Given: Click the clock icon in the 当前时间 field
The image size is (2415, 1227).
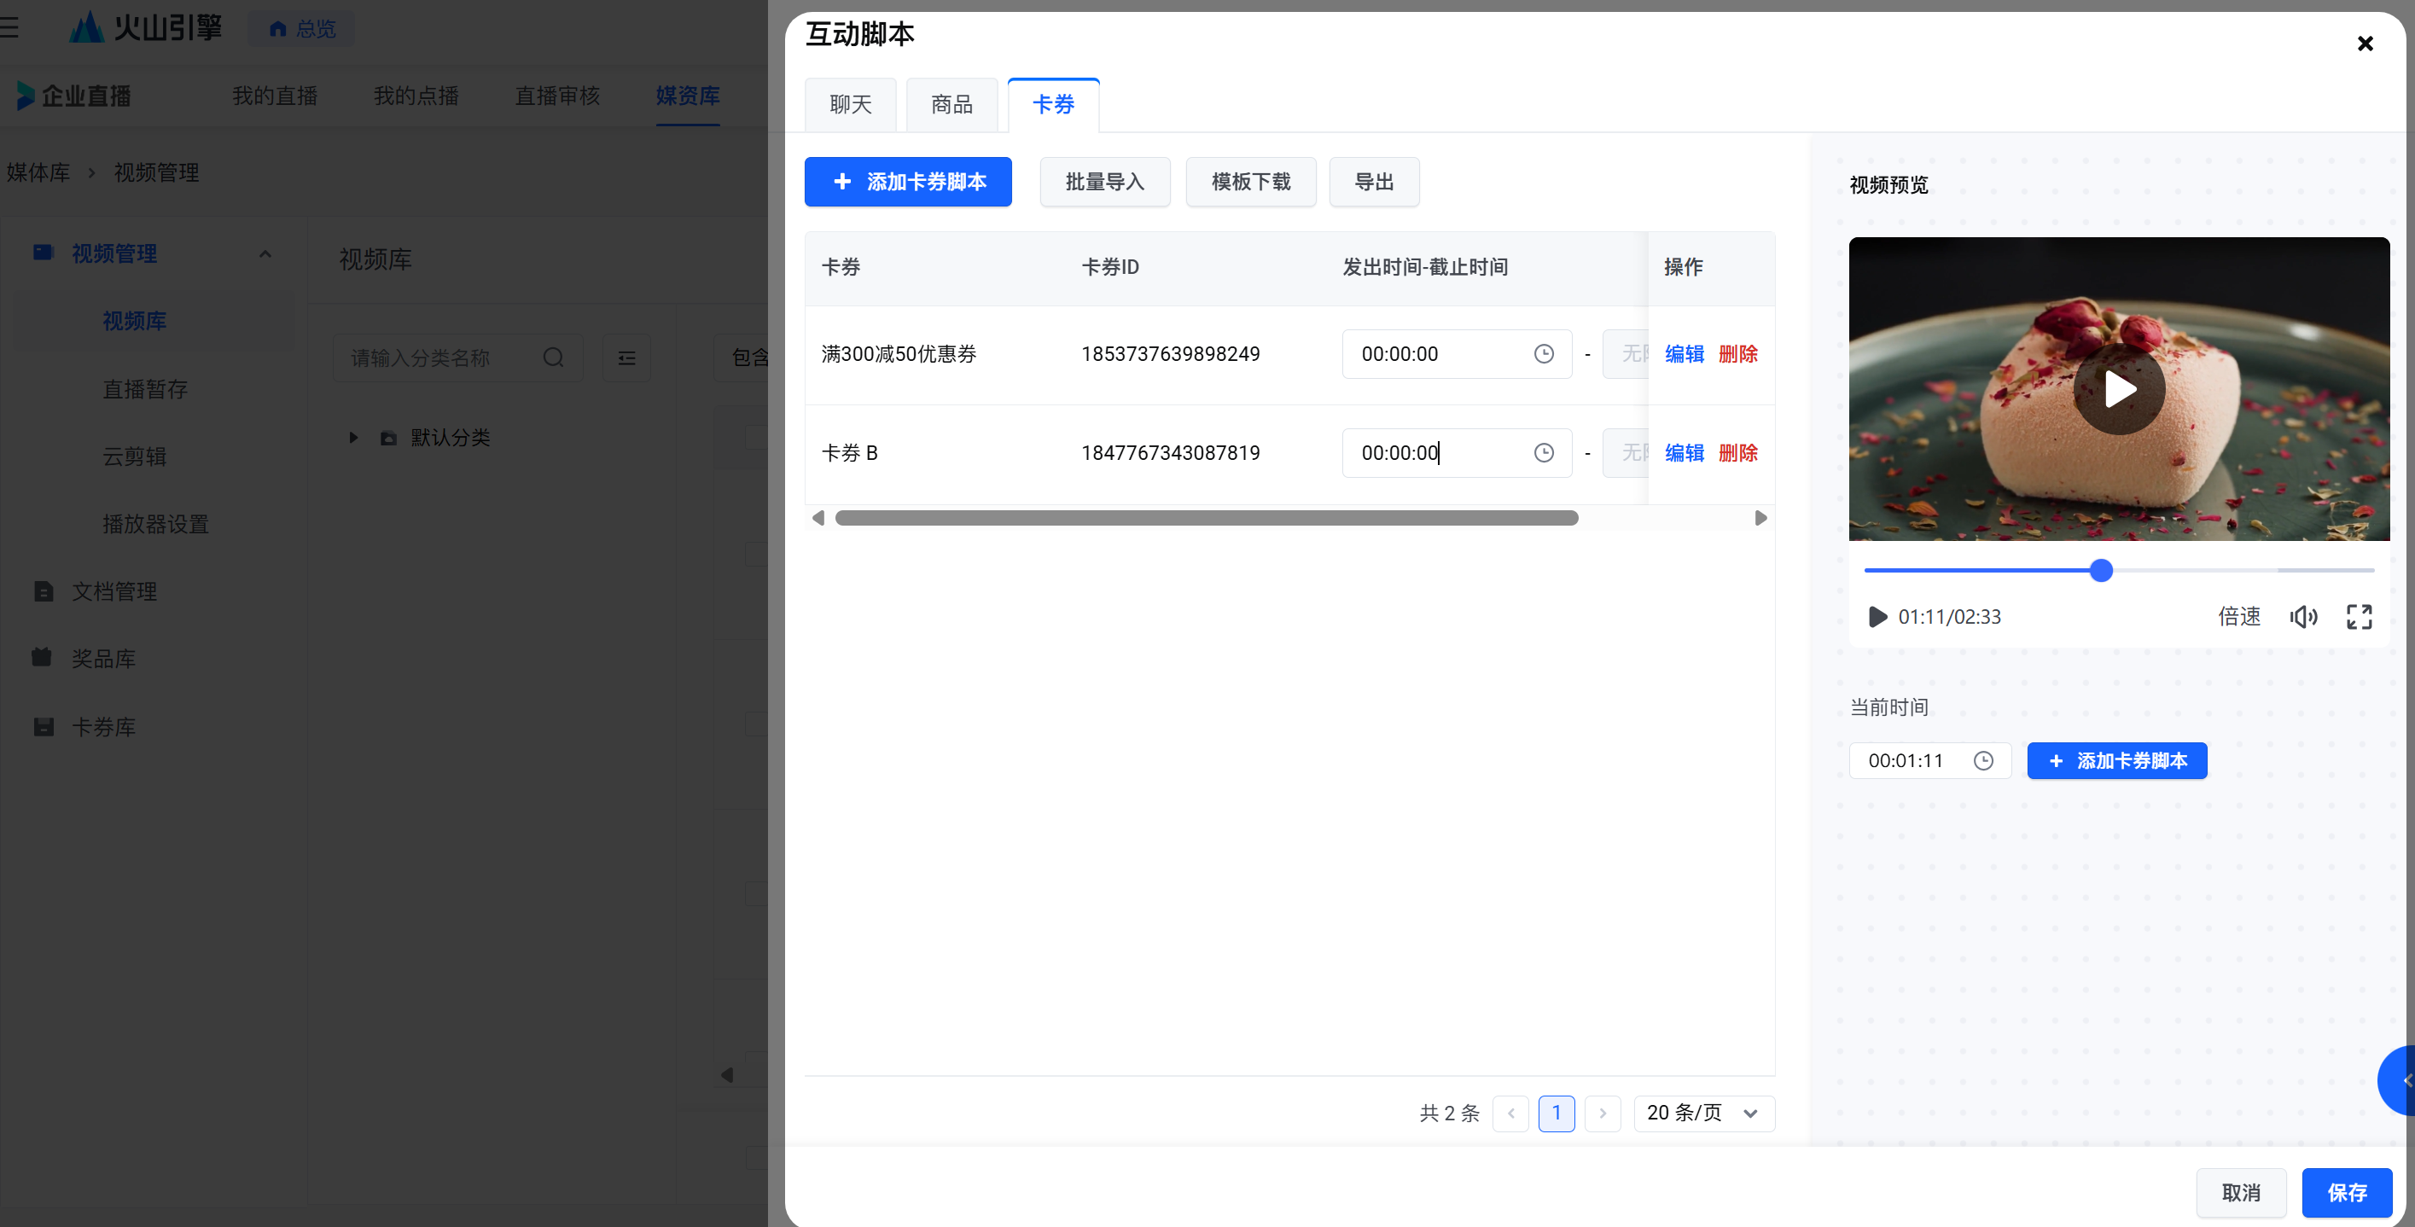Looking at the screenshot, I should [x=1983, y=761].
